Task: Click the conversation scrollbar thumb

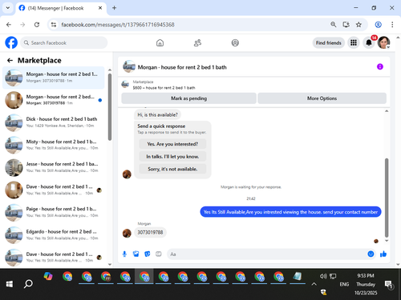Action: [x=387, y=198]
